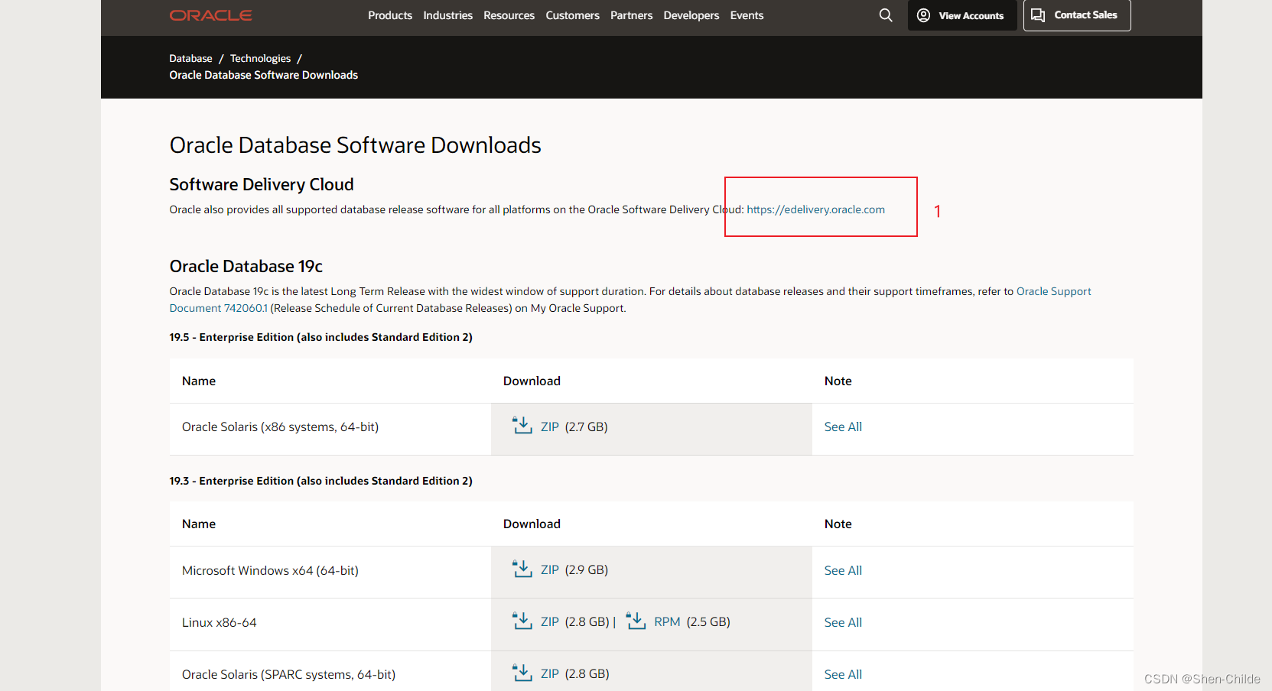Select the 'Oracle Database 19c' heading

pos(246,266)
